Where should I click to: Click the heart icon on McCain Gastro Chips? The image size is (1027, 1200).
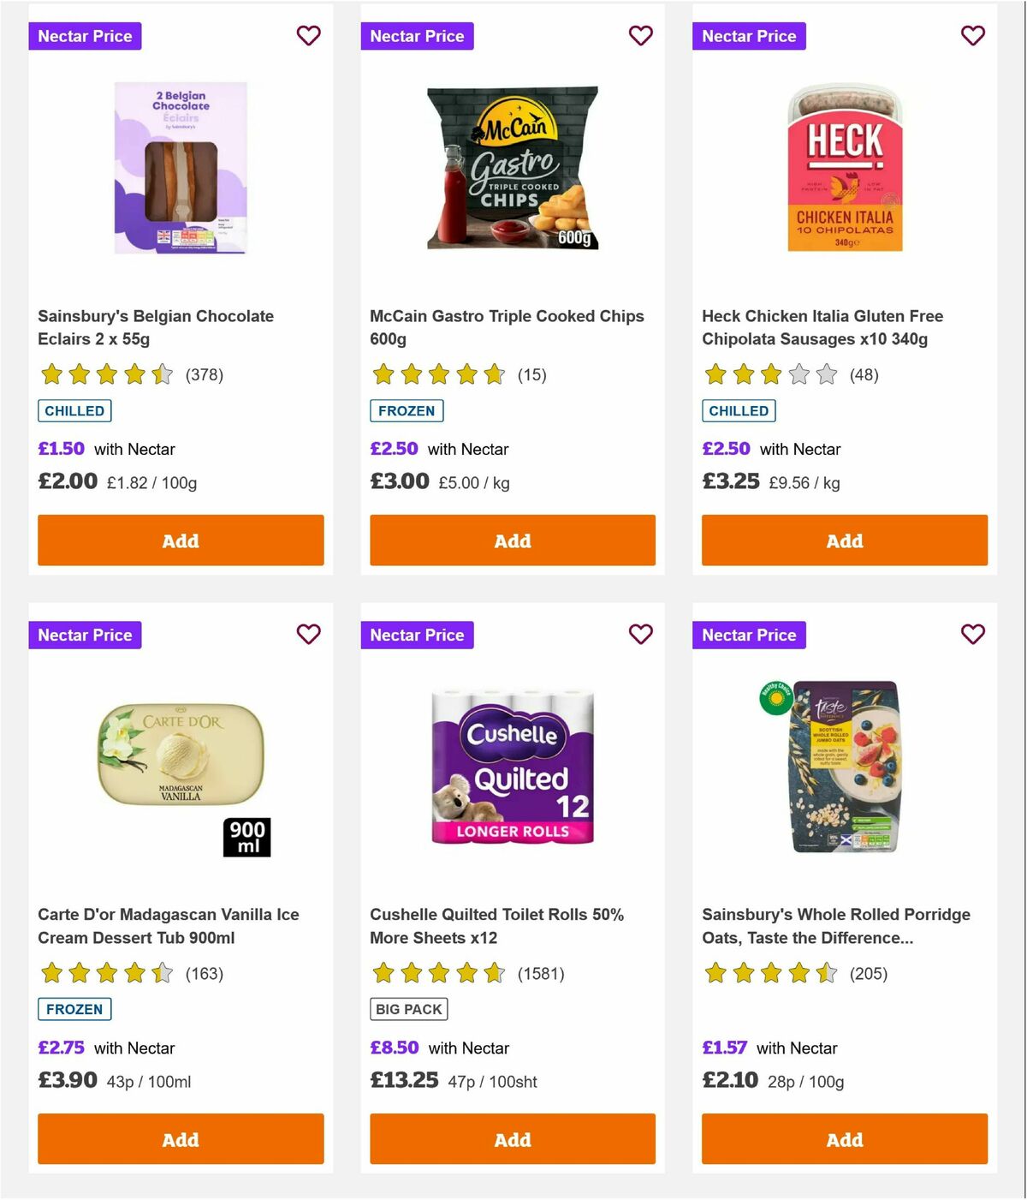tap(640, 36)
